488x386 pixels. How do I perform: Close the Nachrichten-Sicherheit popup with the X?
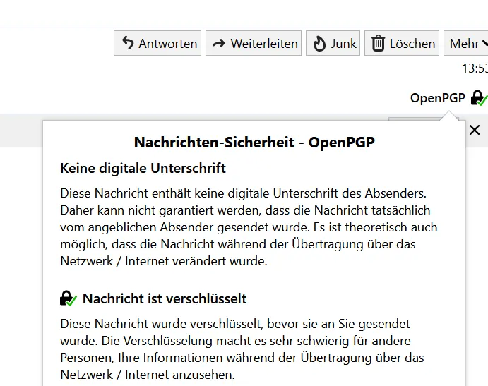[x=475, y=130]
